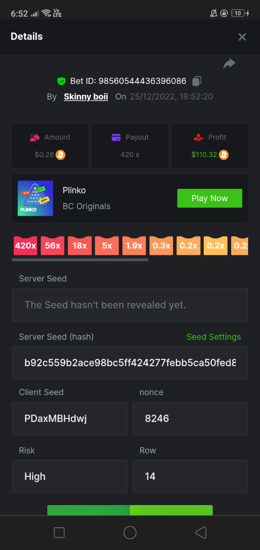Close the Details panel
The height and width of the screenshot is (550, 260).
tap(242, 37)
